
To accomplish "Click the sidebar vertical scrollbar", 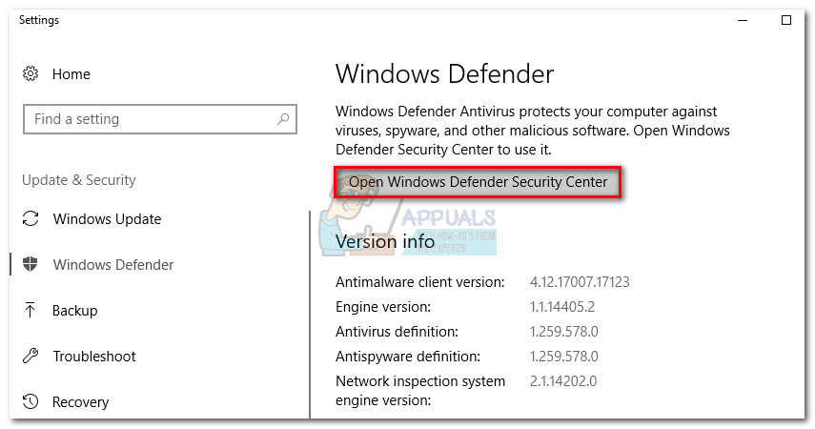I will pyautogui.click(x=310, y=315).
